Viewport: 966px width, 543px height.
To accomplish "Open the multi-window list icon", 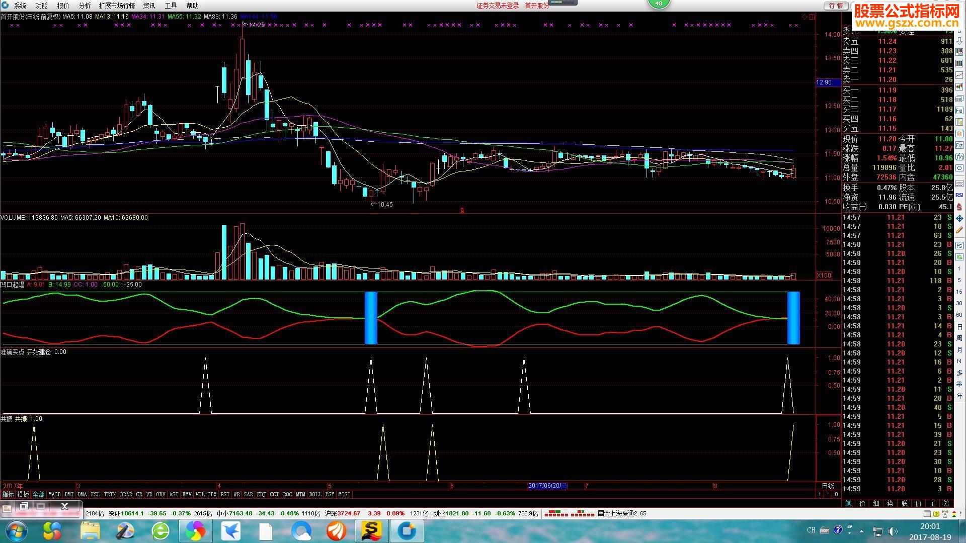I will (x=959, y=99).
